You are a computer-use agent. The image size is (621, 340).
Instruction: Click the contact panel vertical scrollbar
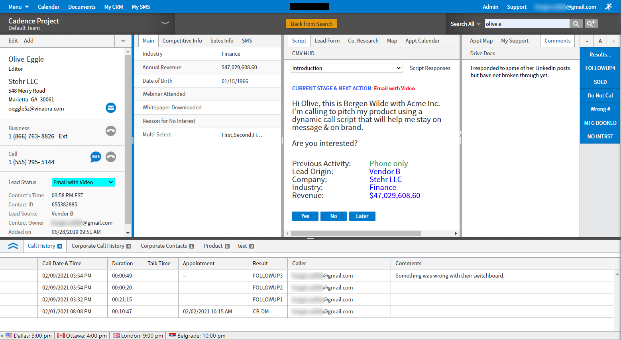coord(128,139)
